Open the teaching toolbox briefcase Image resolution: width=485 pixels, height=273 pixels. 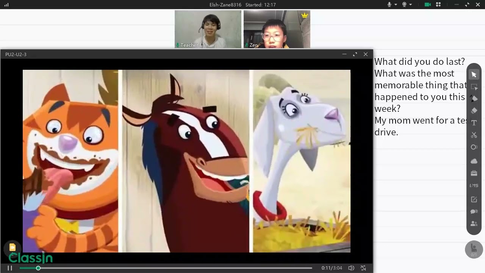[x=474, y=173]
